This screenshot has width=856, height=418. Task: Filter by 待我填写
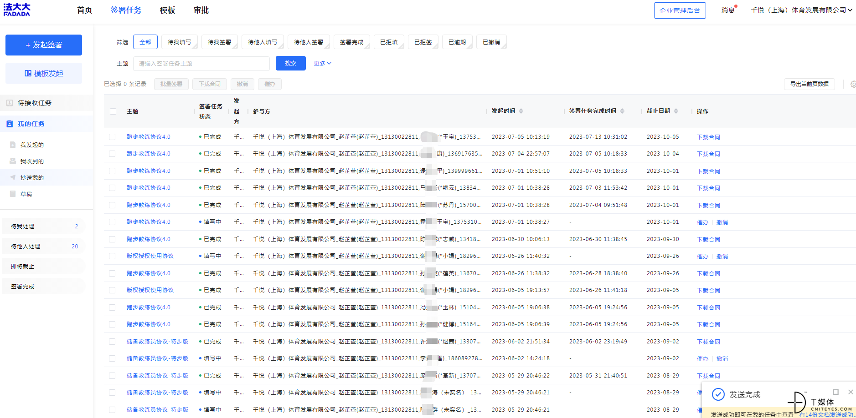[x=179, y=42]
